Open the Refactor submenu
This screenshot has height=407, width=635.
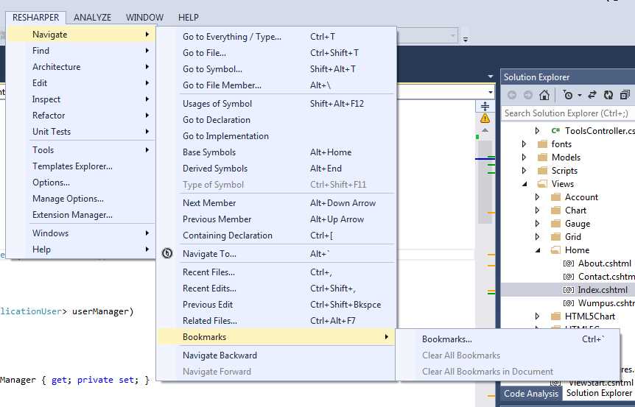(x=81, y=116)
